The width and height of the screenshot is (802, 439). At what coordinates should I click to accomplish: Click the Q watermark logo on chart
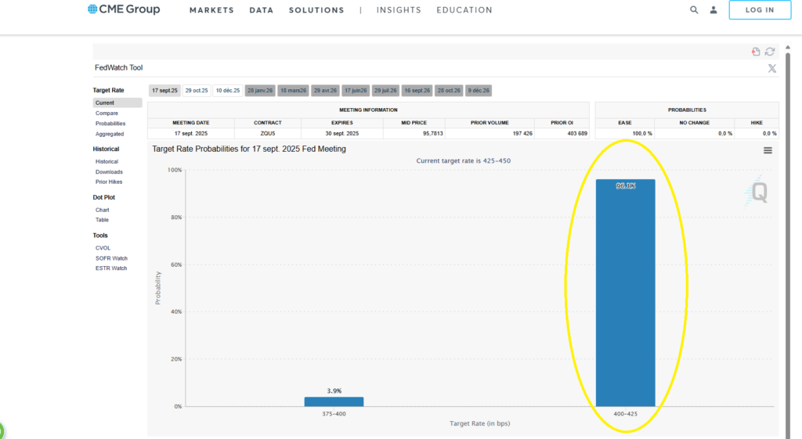tap(757, 193)
